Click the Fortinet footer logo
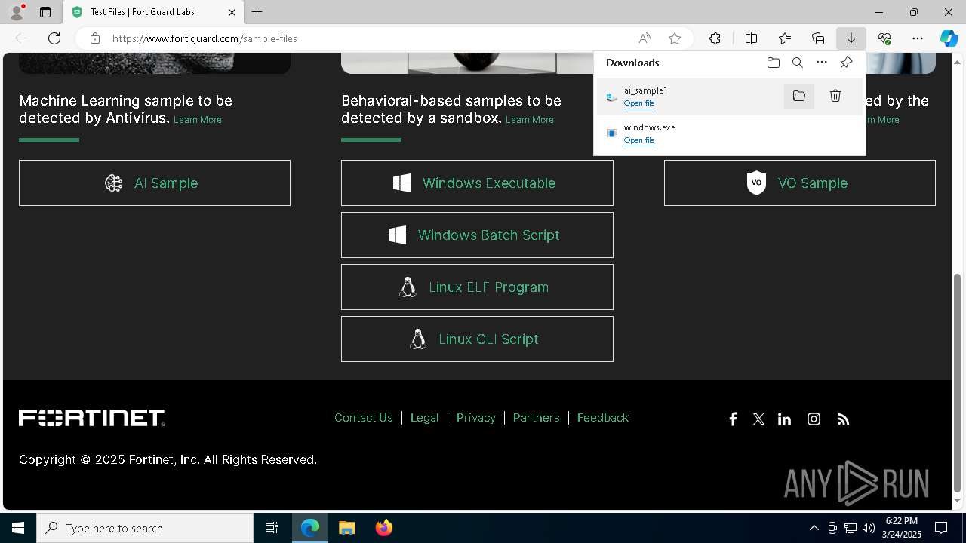The image size is (966, 543). (x=92, y=418)
